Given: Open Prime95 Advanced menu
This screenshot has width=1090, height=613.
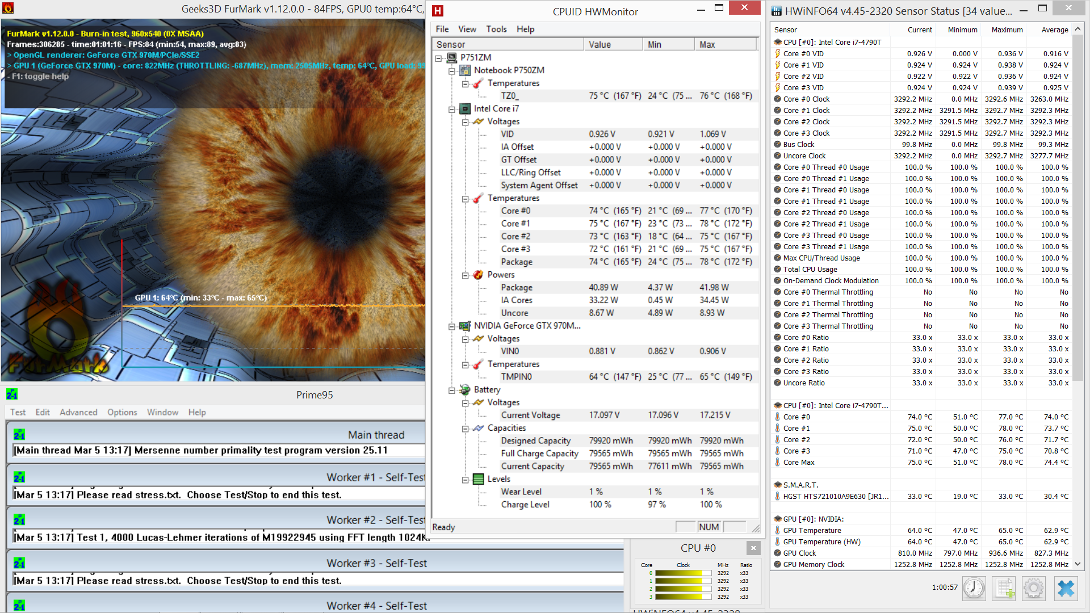Looking at the screenshot, I should [x=78, y=412].
